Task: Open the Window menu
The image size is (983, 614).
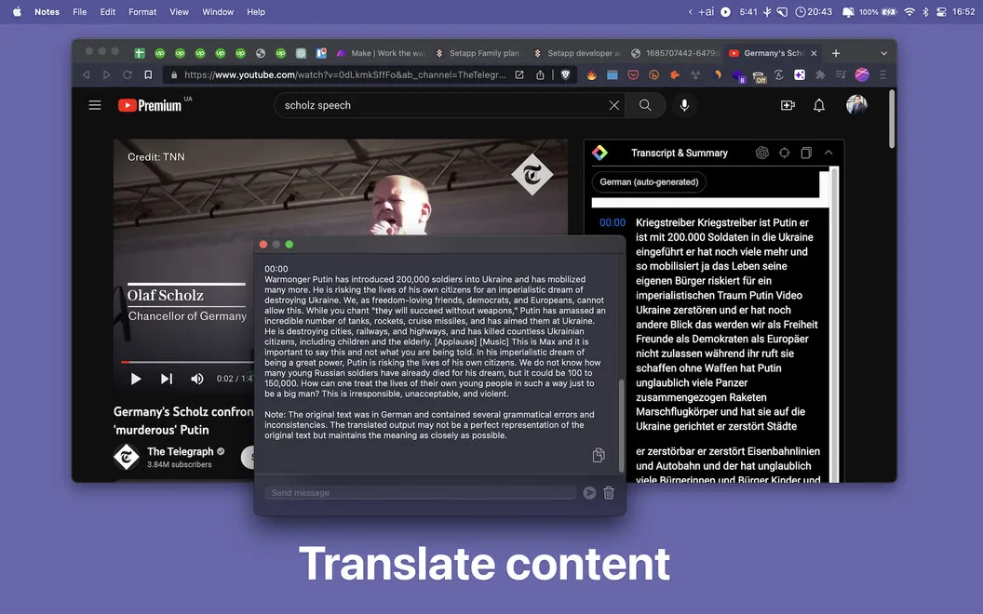Action: point(218,12)
